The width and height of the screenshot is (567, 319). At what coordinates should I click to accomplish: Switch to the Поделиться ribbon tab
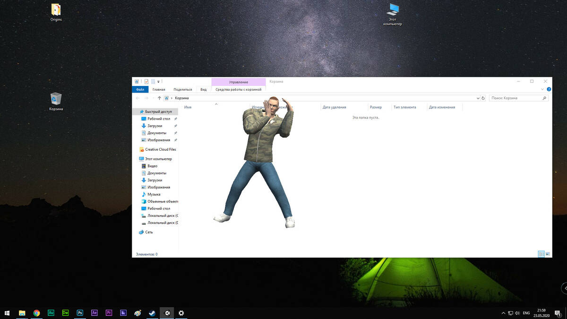pos(183,89)
